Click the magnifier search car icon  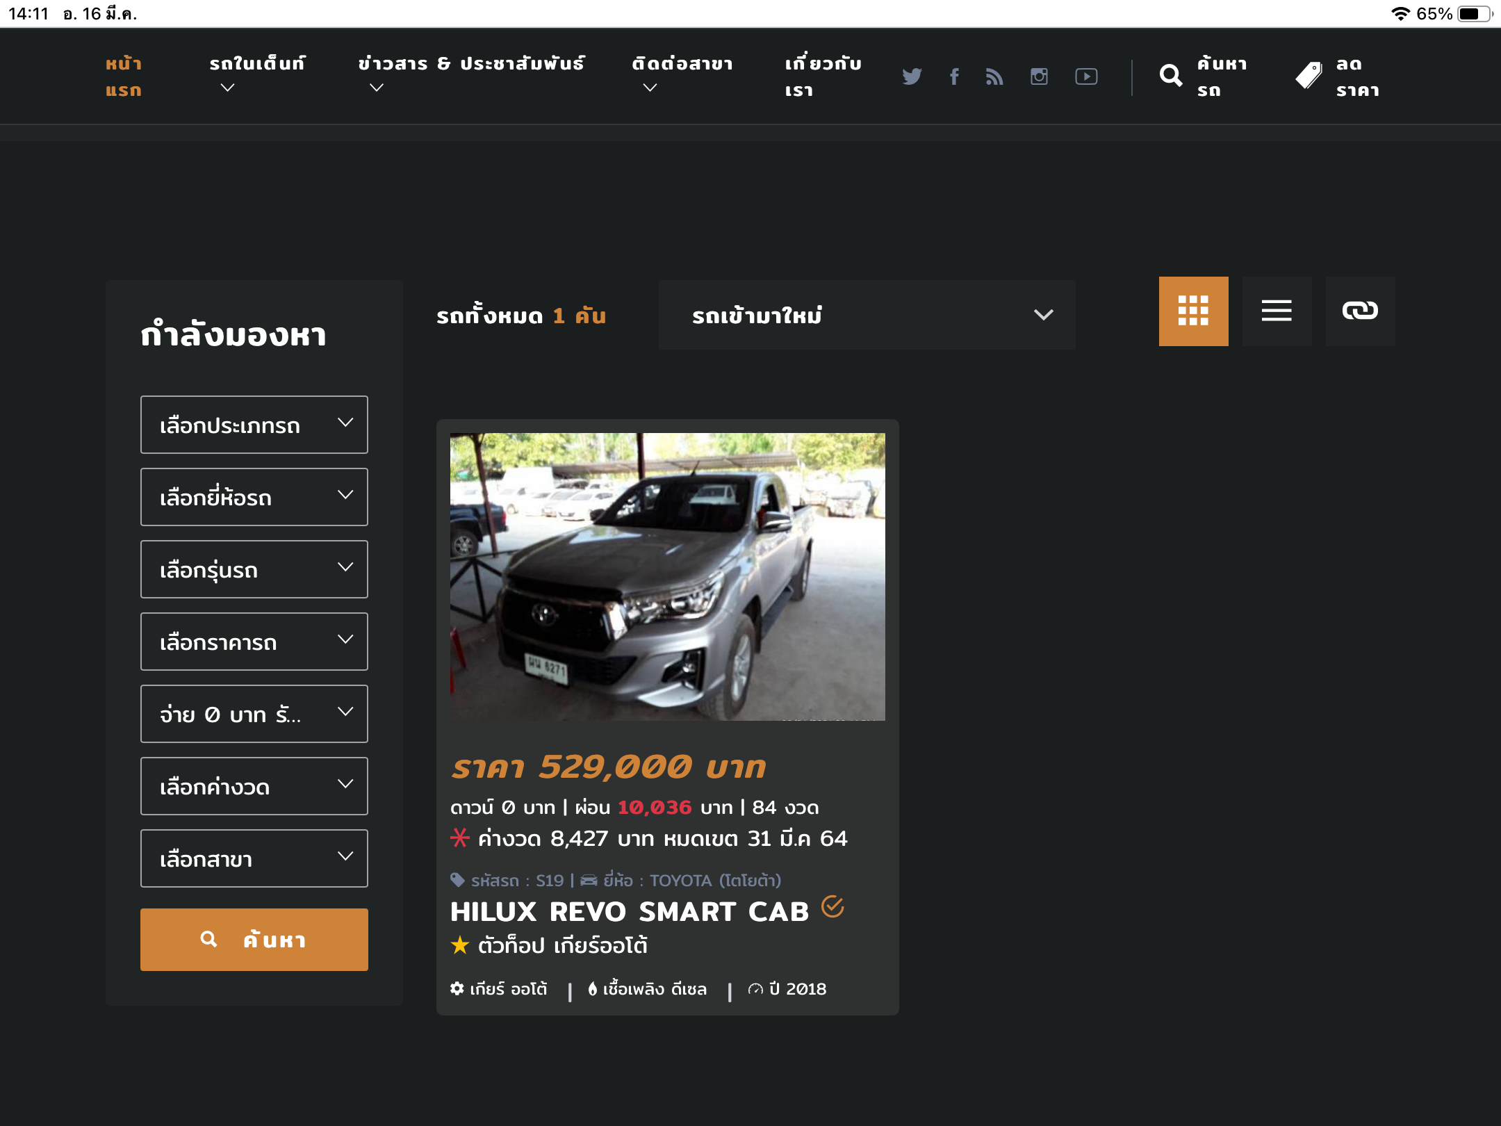click(1171, 76)
